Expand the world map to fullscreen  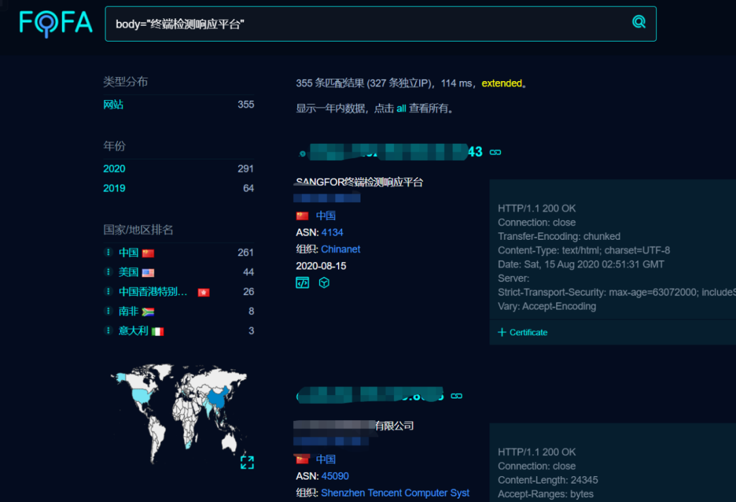(247, 462)
